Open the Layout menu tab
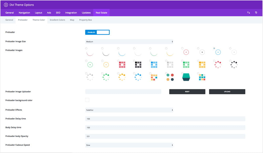Image resolution: width=263 pixels, height=153 pixels. (x=38, y=13)
